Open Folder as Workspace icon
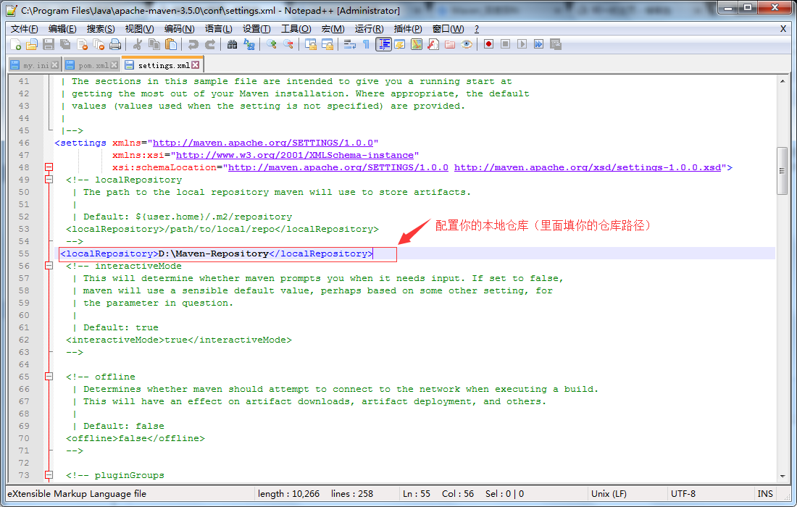 tap(450, 45)
